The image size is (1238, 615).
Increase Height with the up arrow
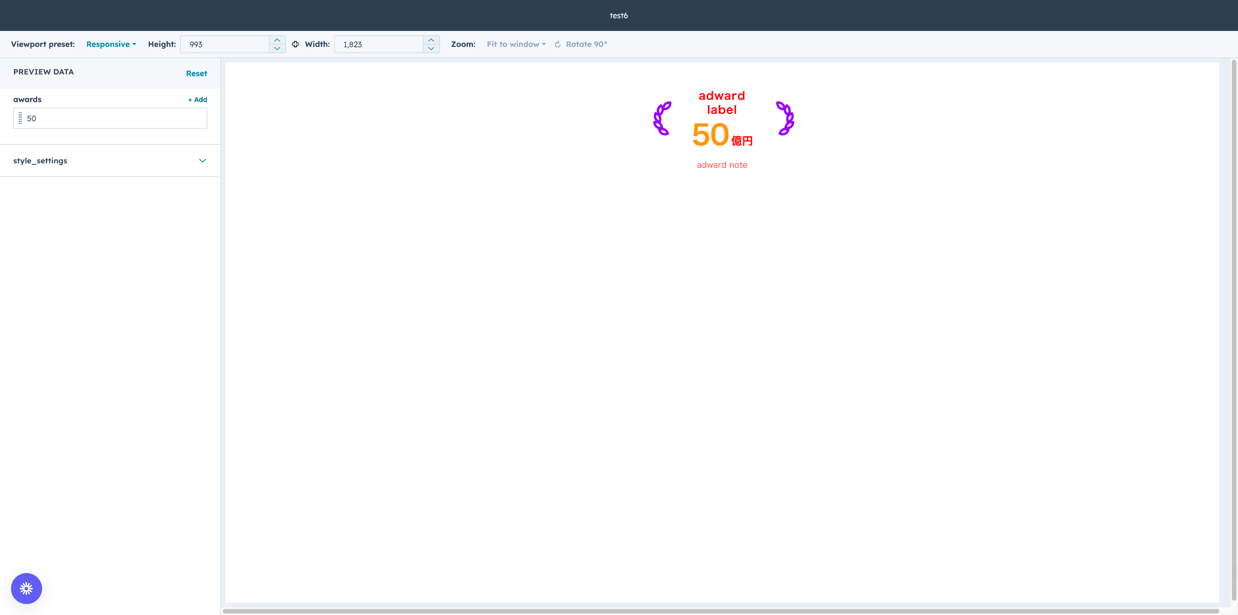(277, 40)
